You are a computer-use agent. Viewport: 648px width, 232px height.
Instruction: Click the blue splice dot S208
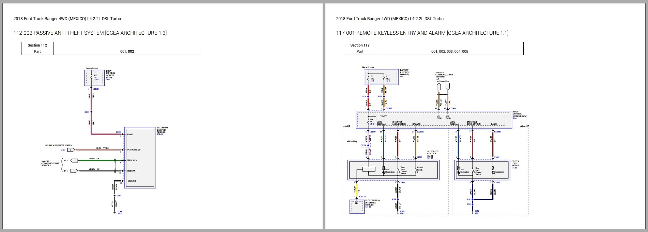pos(398,199)
